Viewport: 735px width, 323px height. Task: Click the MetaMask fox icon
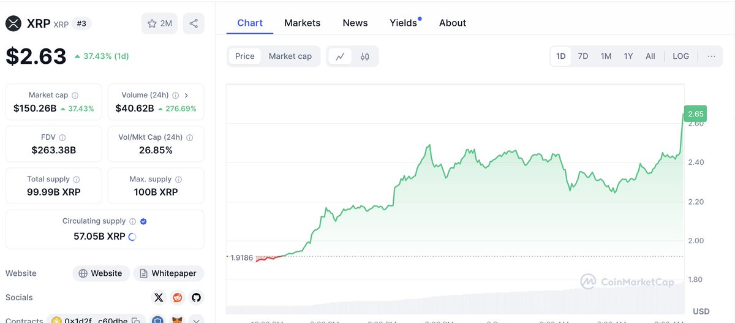pyautogui.click(x=176, y=319)
